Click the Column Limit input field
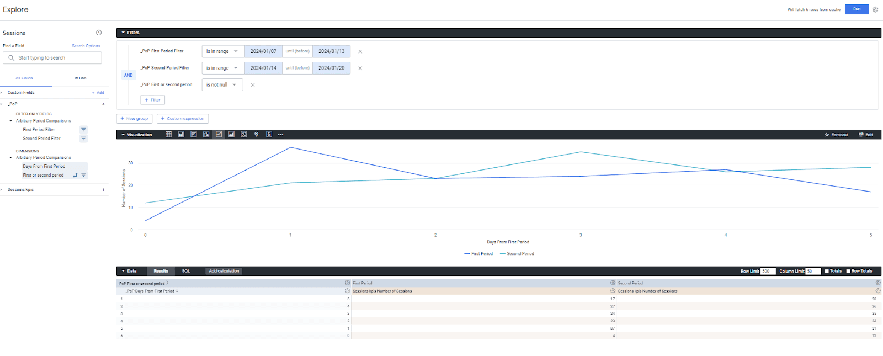The height and width of the screenshot is (356, 883). click(813, 271)
